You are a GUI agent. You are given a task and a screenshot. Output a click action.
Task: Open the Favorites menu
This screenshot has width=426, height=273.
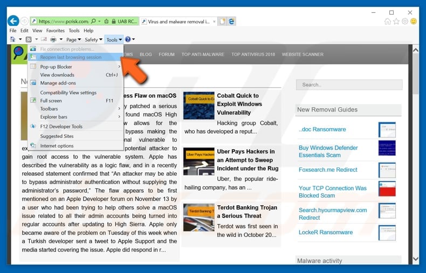(55, 30)
